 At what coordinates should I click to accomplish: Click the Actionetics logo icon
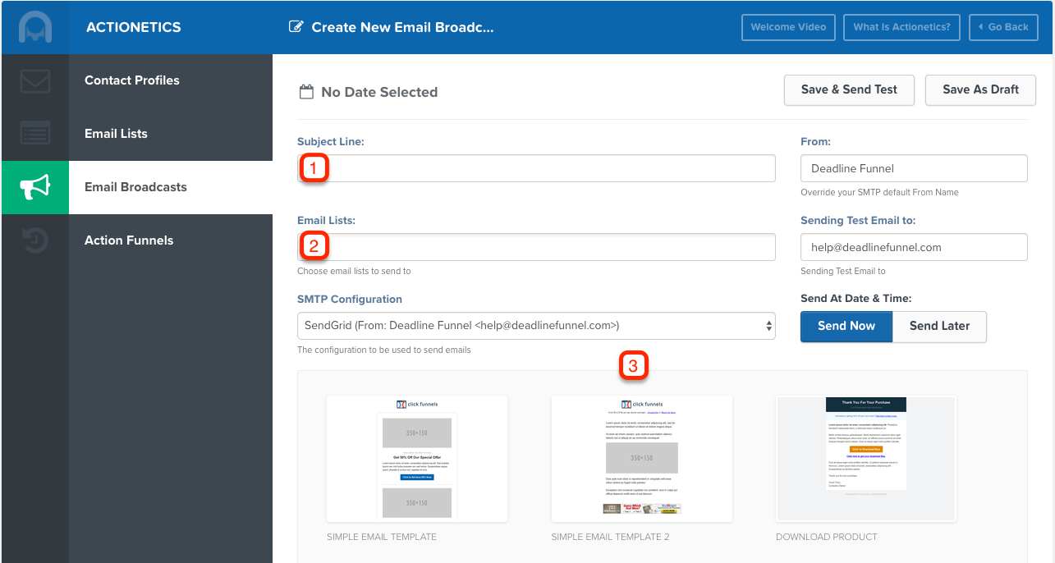[x=35, y=27]
